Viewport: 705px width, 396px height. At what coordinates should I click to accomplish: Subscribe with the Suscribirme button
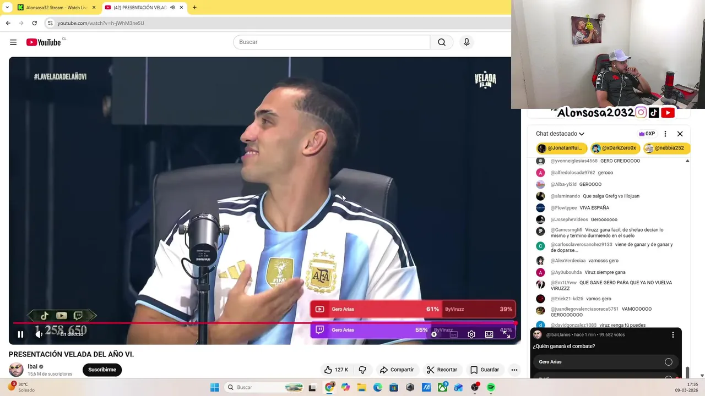pos(102,370)
